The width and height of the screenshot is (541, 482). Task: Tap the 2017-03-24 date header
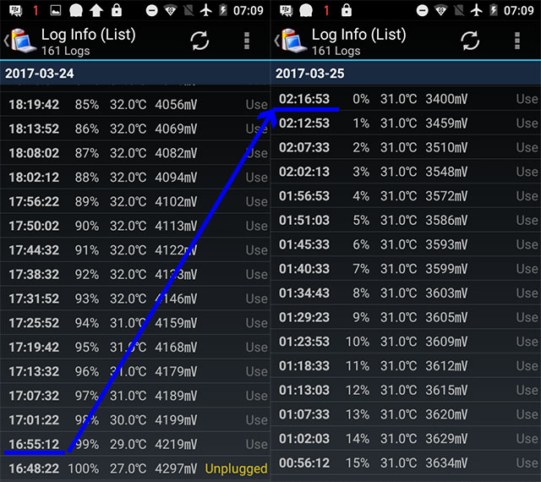[x=135, y=74]
